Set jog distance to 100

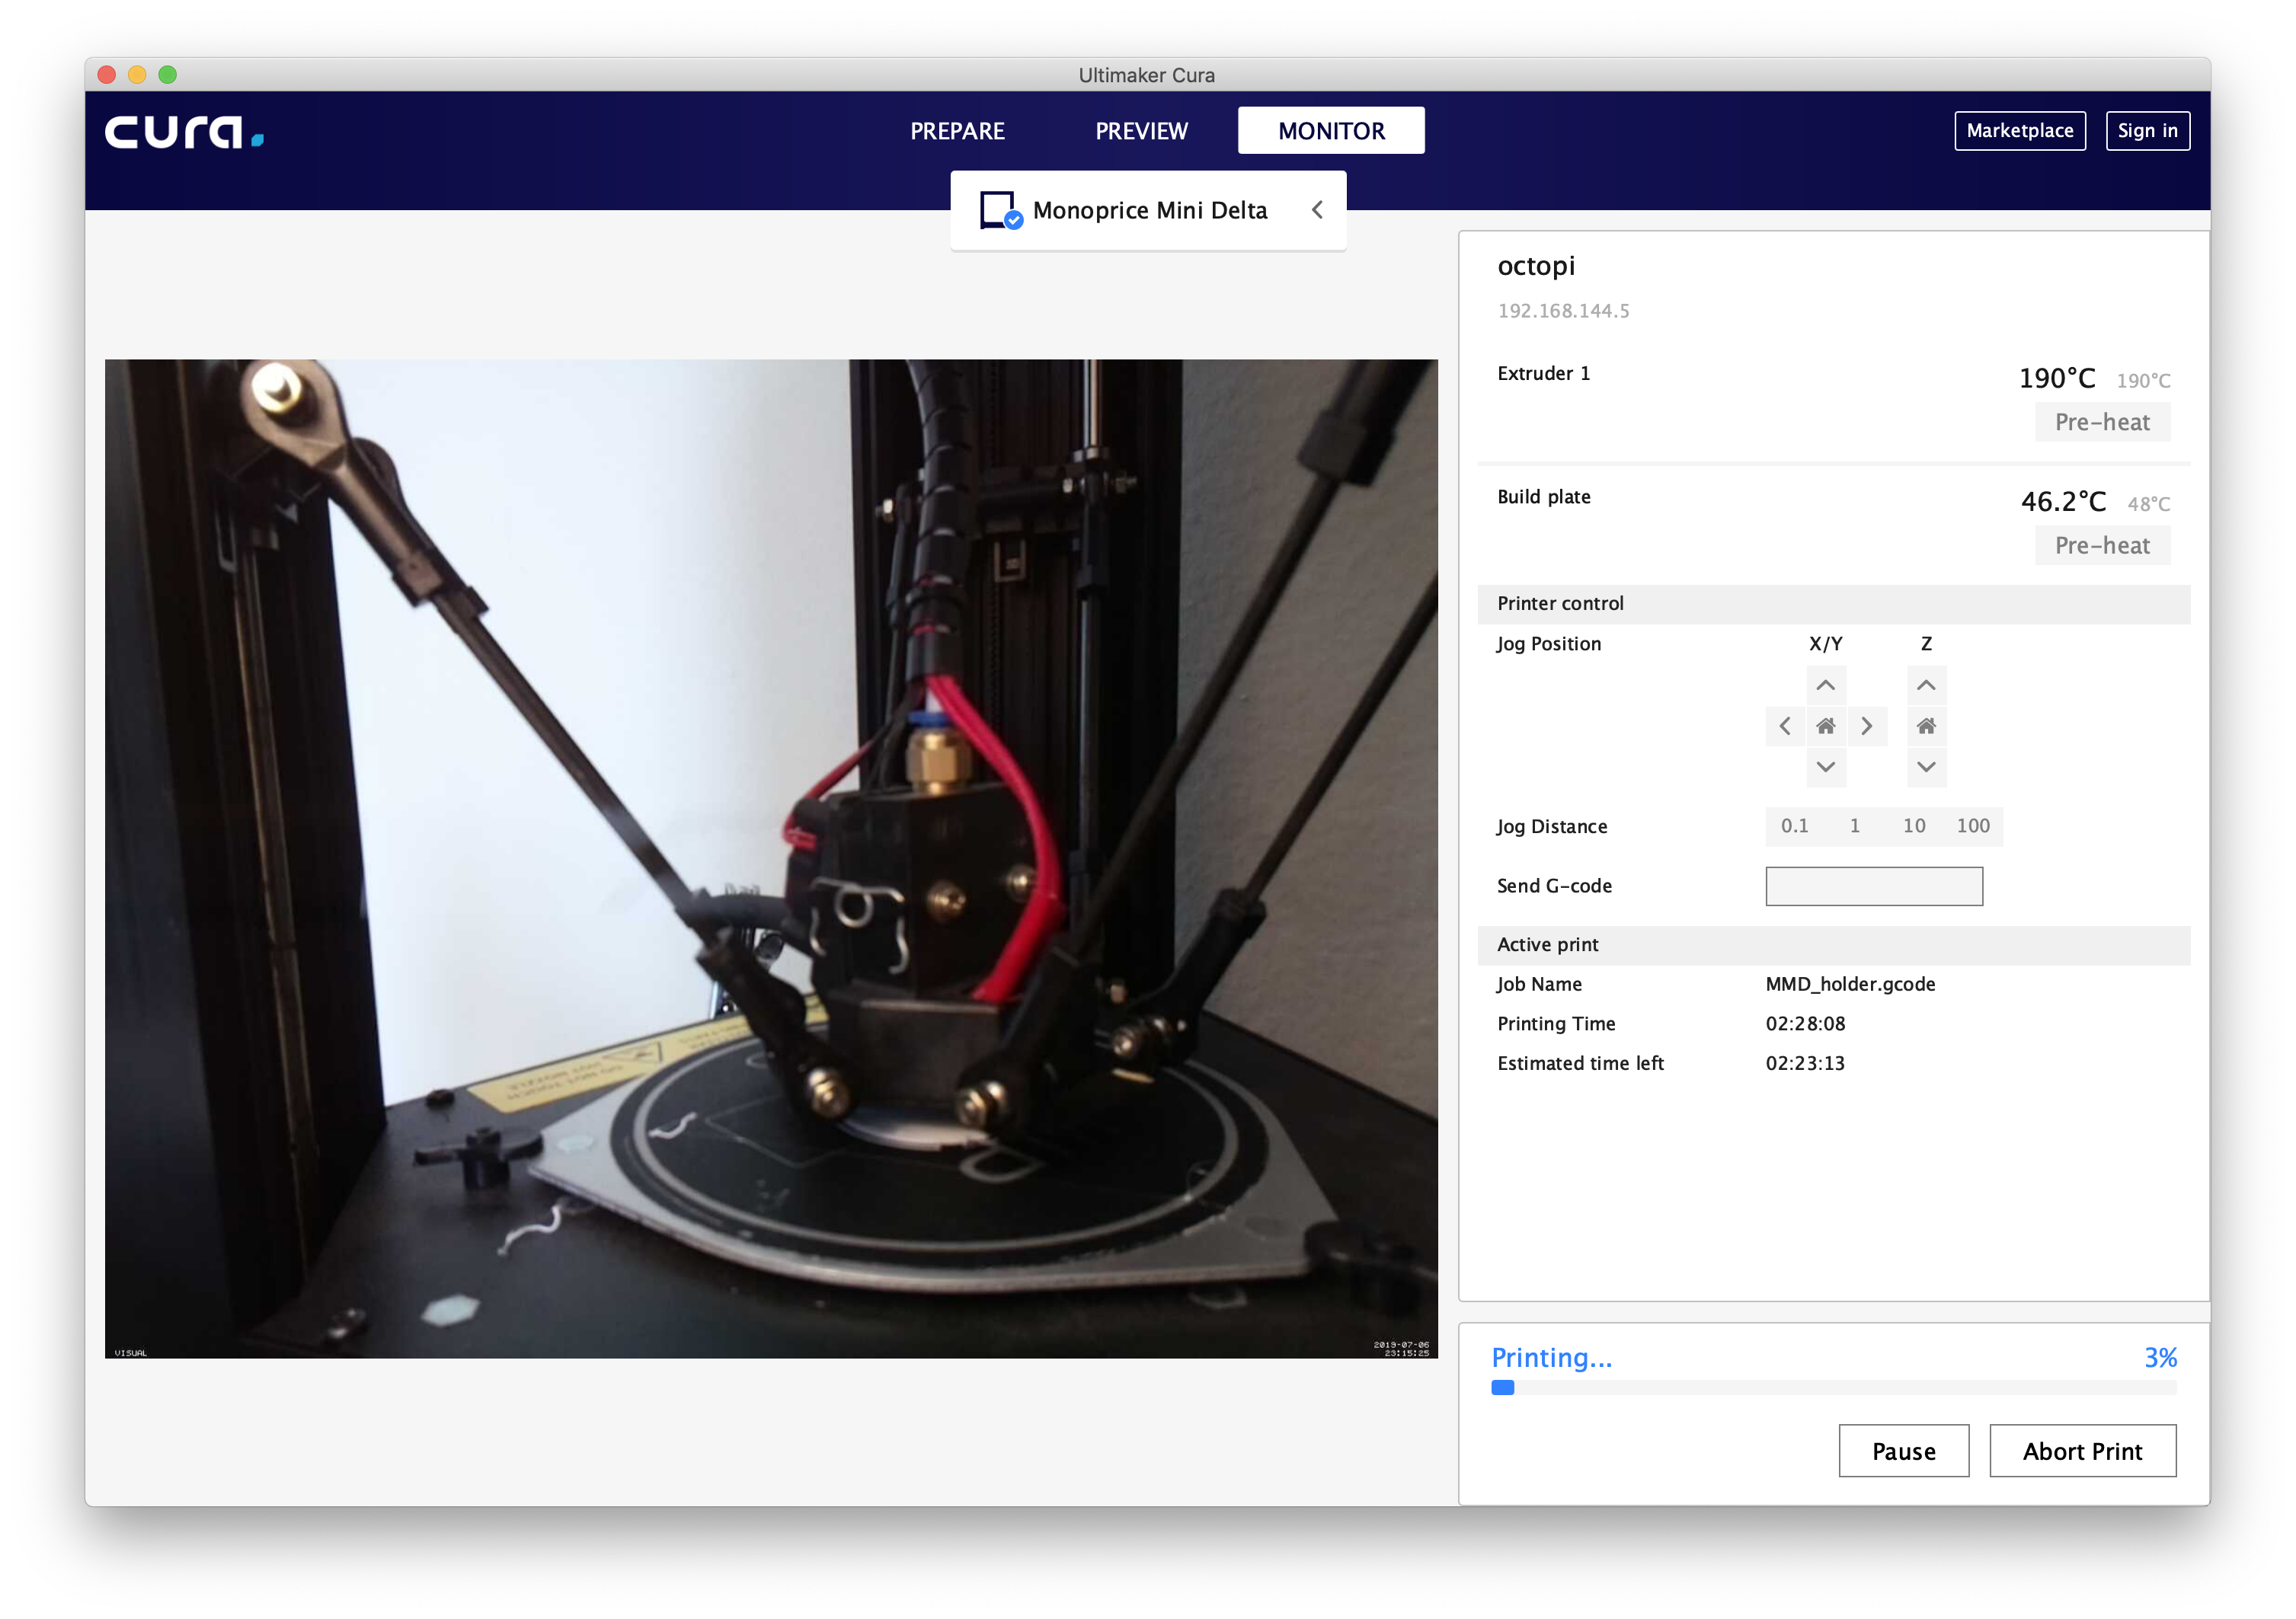[1973, 826]
